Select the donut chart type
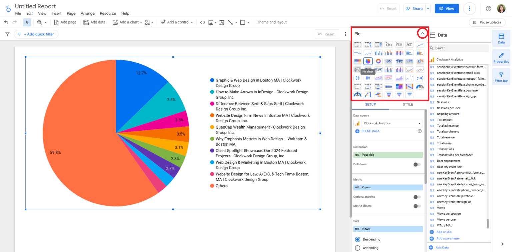The width and height of the screenshot is (512, 252). point(378,61)
